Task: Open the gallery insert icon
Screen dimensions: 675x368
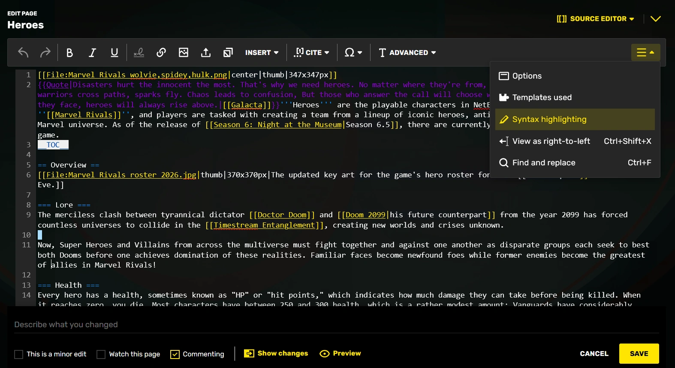Action: pos(228,52)
